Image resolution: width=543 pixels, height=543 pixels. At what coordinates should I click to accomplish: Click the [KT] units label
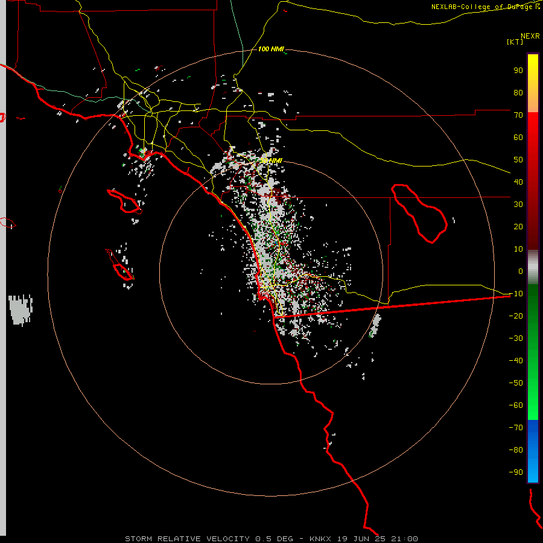[x=515, y=42]
